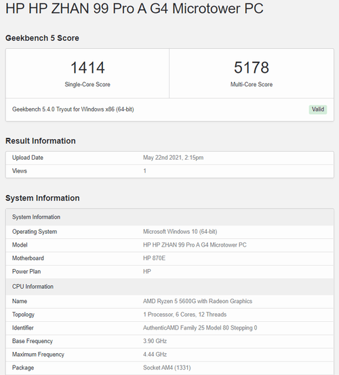This screenshot has height=375, width=339.
Task: Click the large System Information section heading
Action: coord(43,198)
